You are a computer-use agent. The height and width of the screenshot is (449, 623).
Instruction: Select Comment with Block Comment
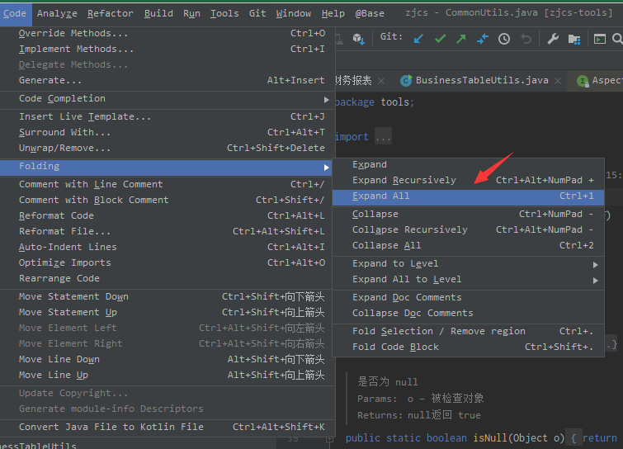coord(167,201)
